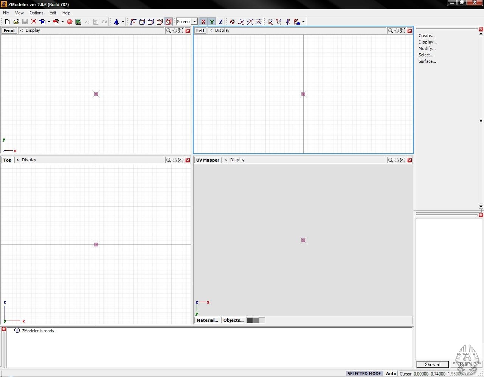Click zoom-extents icon in Front viewport header

point(181,31)
